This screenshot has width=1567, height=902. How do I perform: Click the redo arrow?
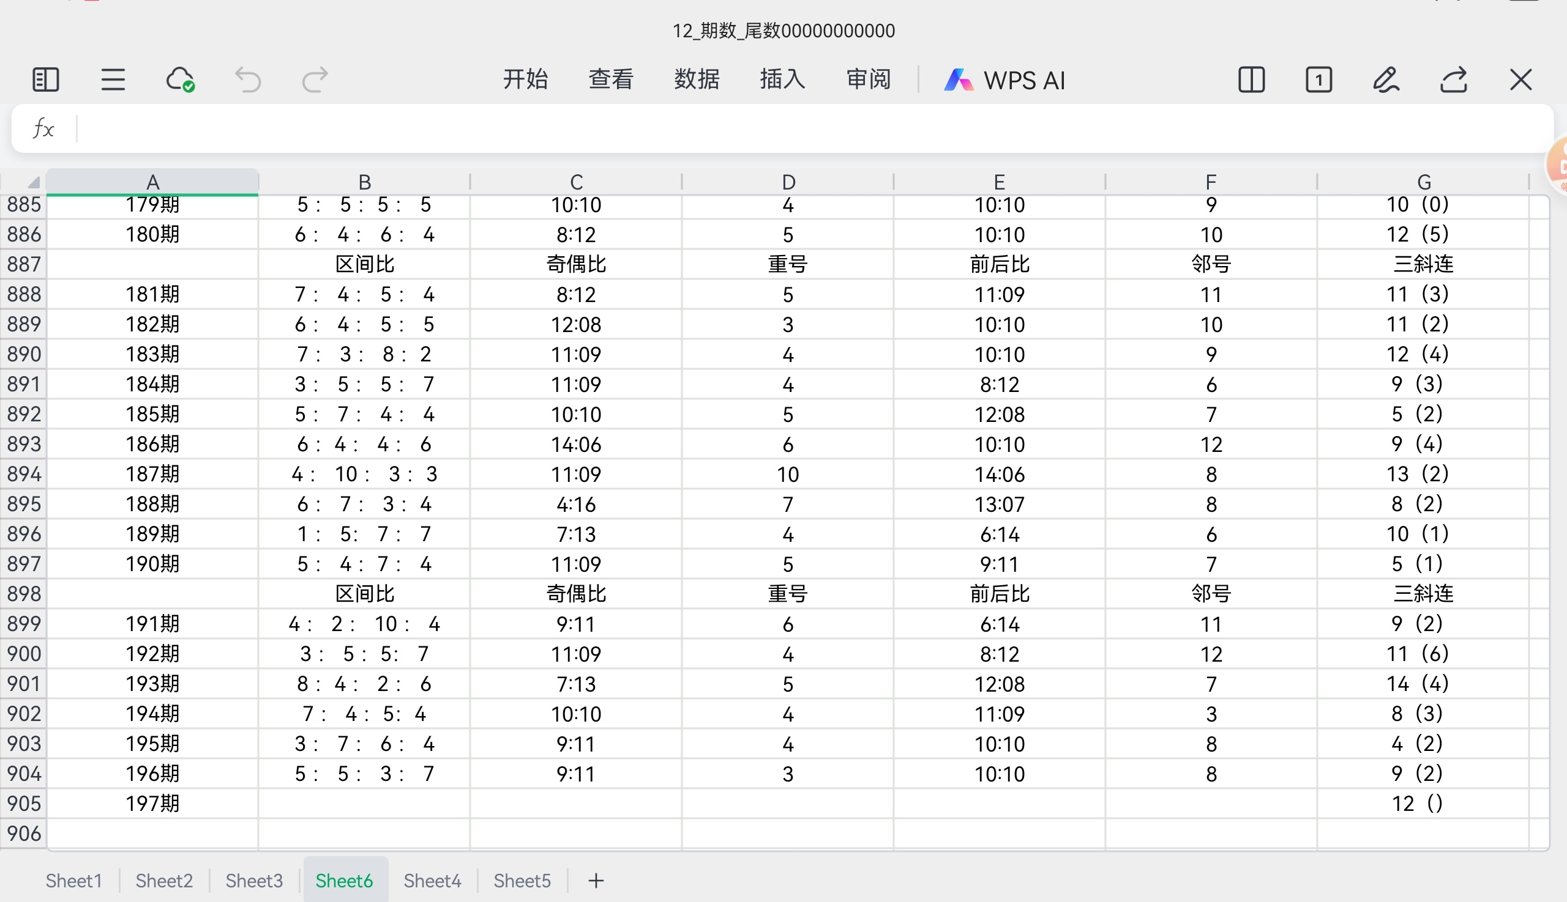tap(315, 80)
